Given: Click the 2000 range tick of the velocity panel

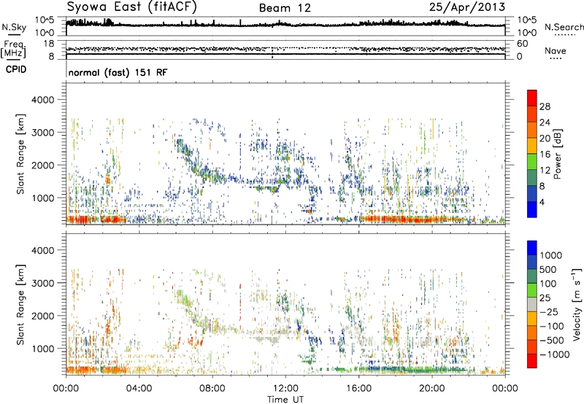Looking at the screenshot, I should pos(42,316).
